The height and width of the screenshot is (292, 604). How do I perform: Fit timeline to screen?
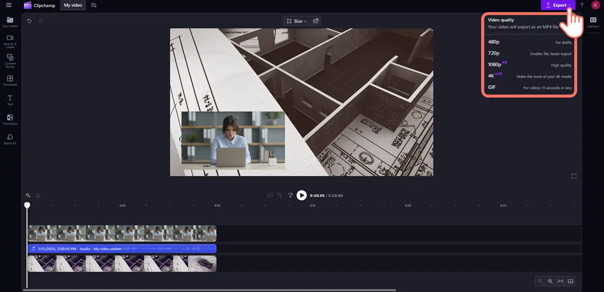560,281
